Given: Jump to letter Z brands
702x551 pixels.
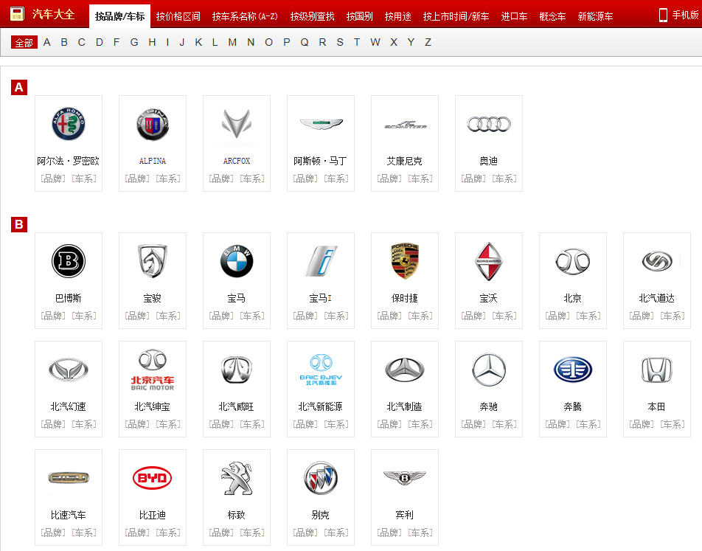Looking at the screenshot, I should coord(428,43).
